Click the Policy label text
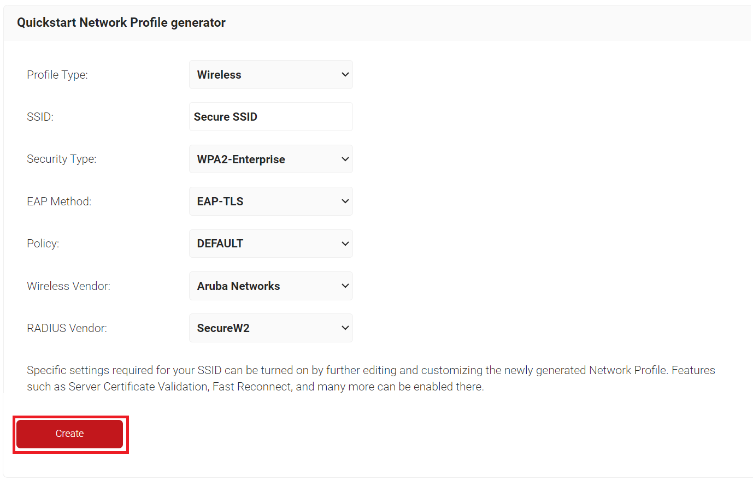This screenshot has width=753, height=480. point(43,244)
